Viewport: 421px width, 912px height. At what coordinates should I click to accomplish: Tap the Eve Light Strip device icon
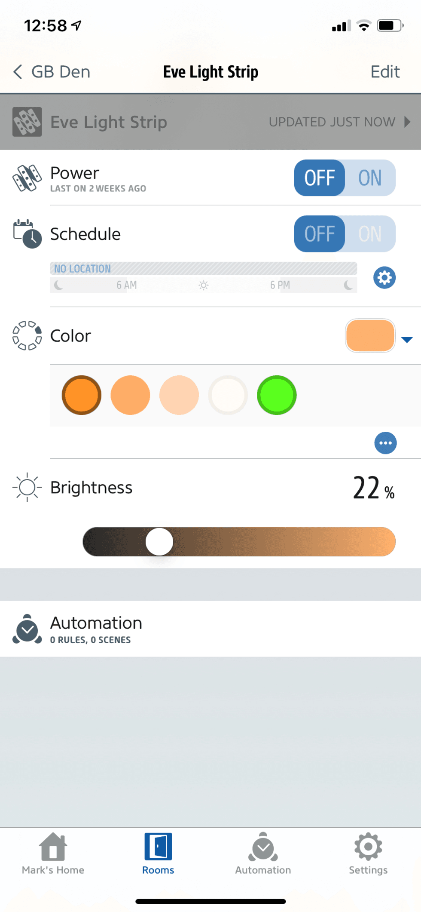coord(27,122)
